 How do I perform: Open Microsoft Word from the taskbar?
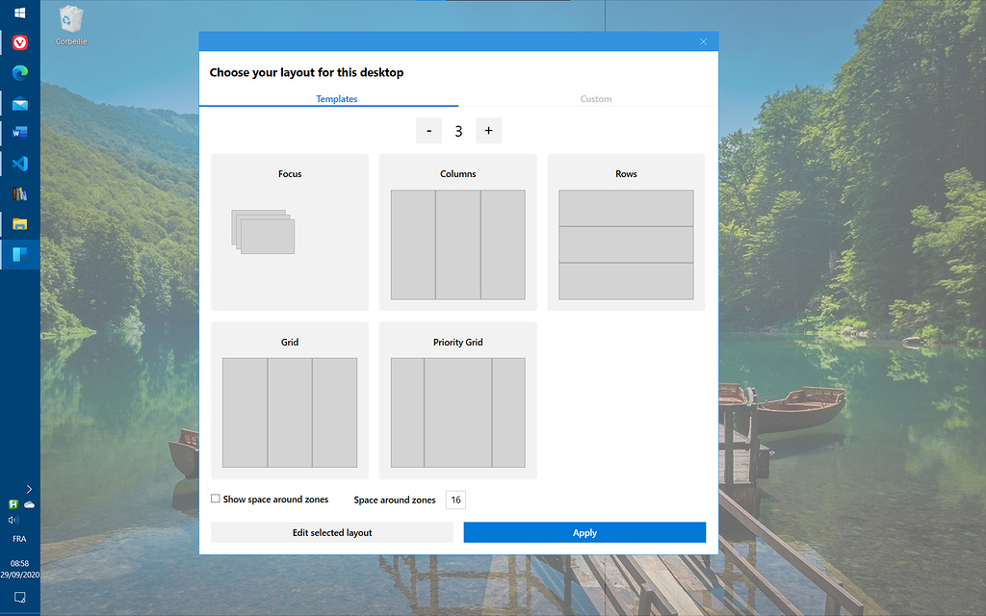pyautogui.click(x=19, y=132)
